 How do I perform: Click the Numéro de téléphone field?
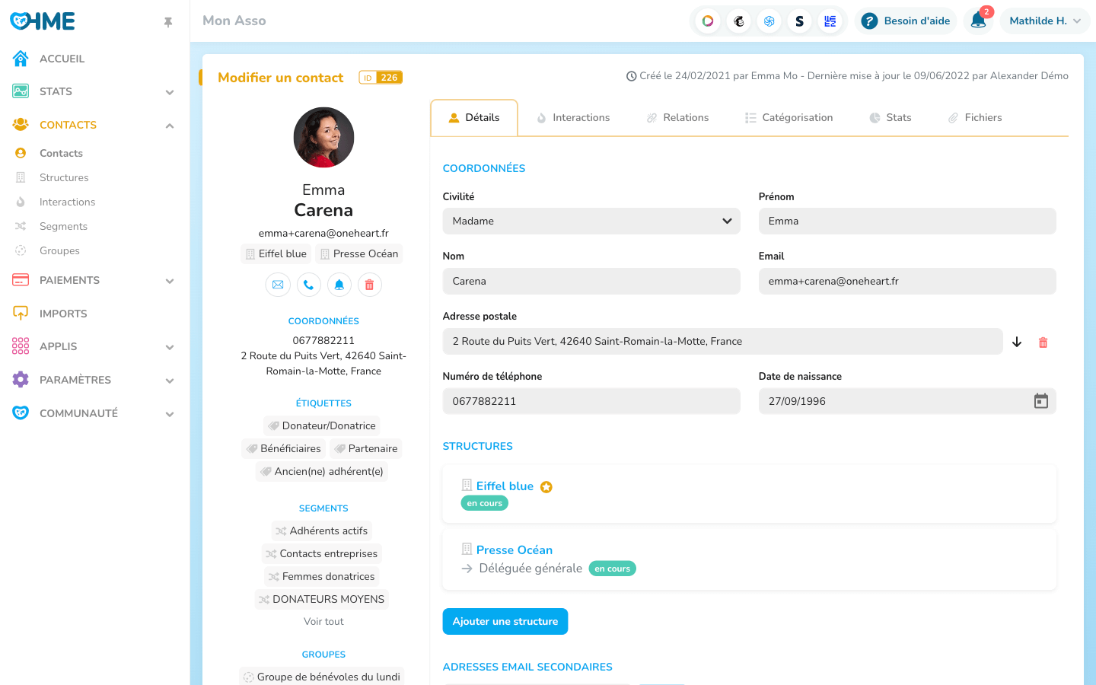591,401
